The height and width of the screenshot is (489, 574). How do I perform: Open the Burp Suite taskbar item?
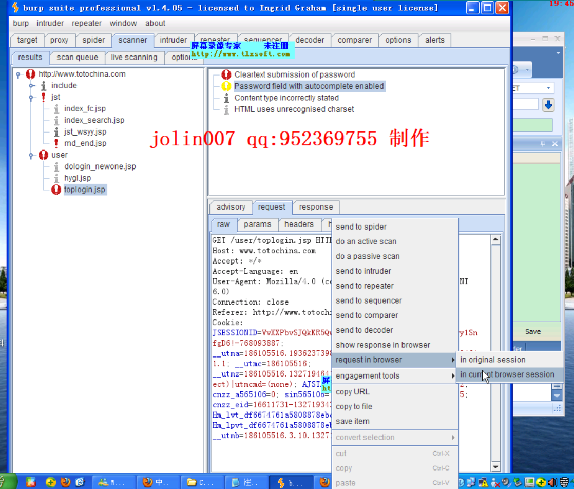[x=290, y=482]
